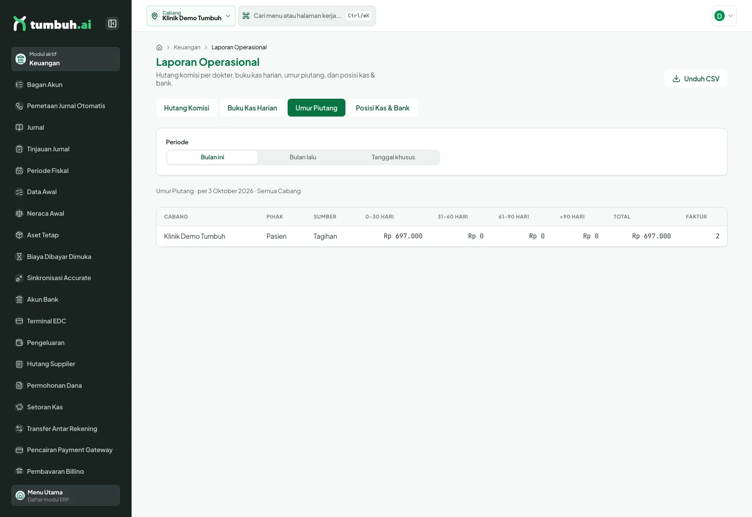The height and width of the screenshot is (517, 752).
Task: Open the user profile D dropdown
Action: tap(724, 16)
